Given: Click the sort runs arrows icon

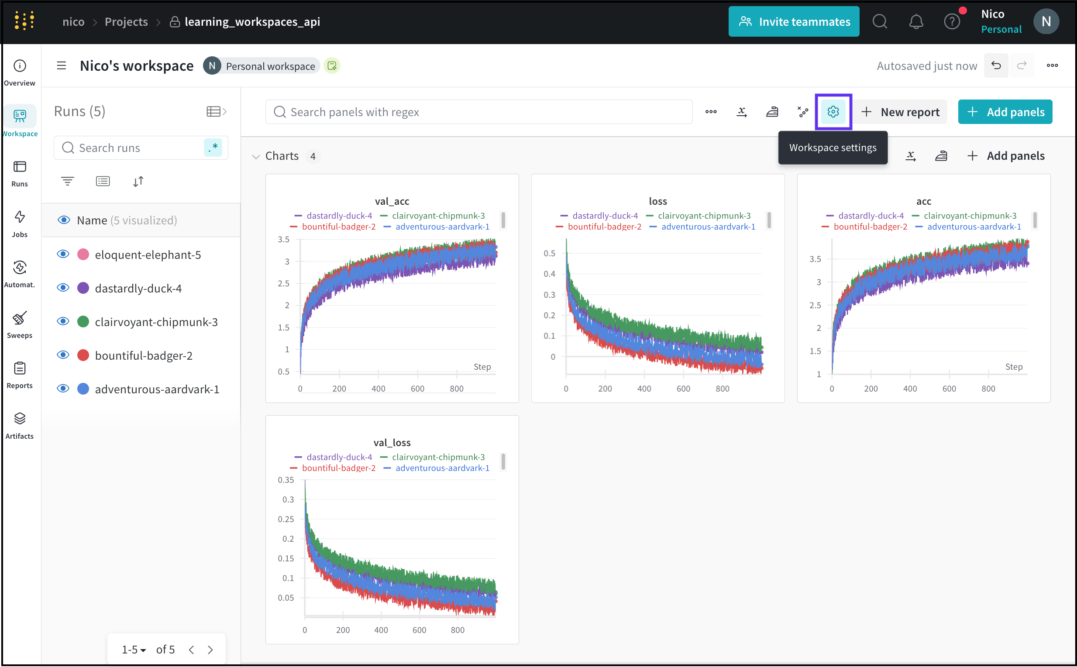Looking at the screenshot, I should [138, 181].
